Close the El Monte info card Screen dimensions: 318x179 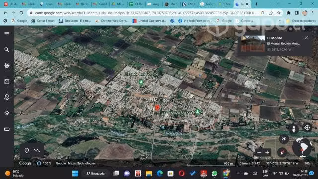[x=306, y=38]
